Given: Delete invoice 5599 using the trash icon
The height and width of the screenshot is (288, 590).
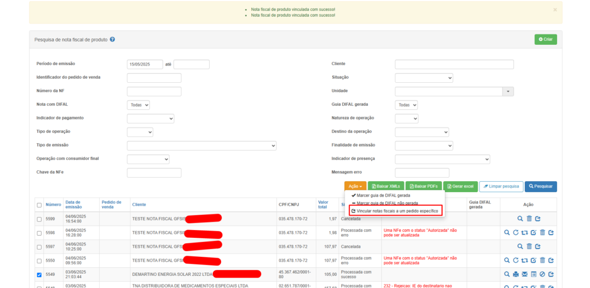Looking at the screenshot, I should point(529,218).
